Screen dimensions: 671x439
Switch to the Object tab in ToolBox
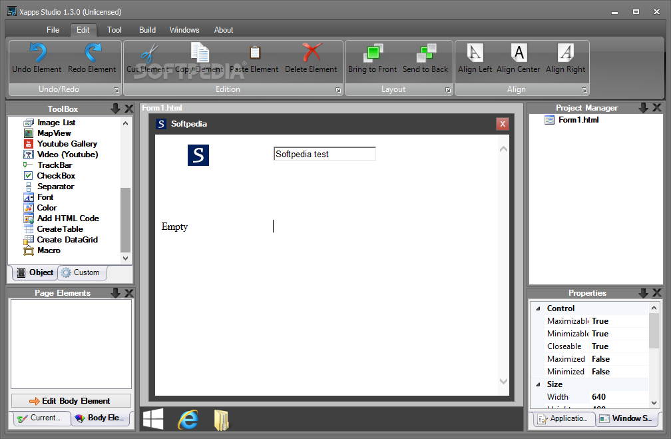(x=35, y=273)
